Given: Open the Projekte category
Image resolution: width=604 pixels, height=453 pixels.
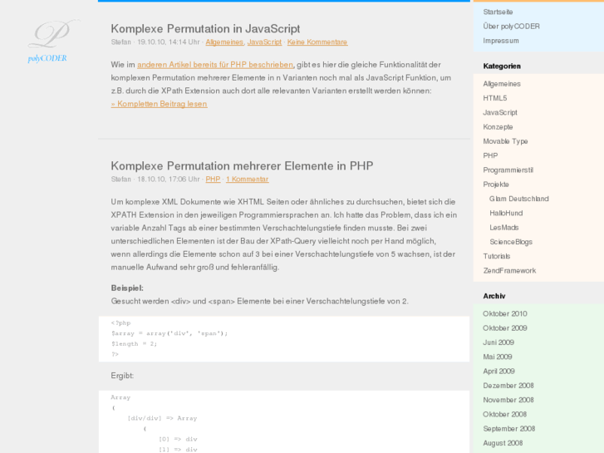Looking at the screenshot, I should pyautogui.click(x=496, y=185).
